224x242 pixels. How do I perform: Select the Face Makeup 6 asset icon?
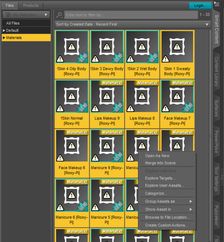[x=72, y=146]
